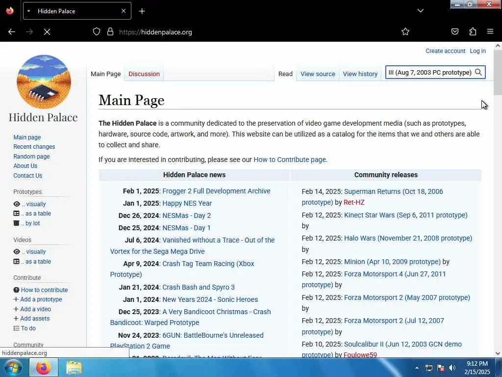Open About Us sidebar link
This screenshot has height=377, width=502.
pyautogui.click(x=25, y=166)
